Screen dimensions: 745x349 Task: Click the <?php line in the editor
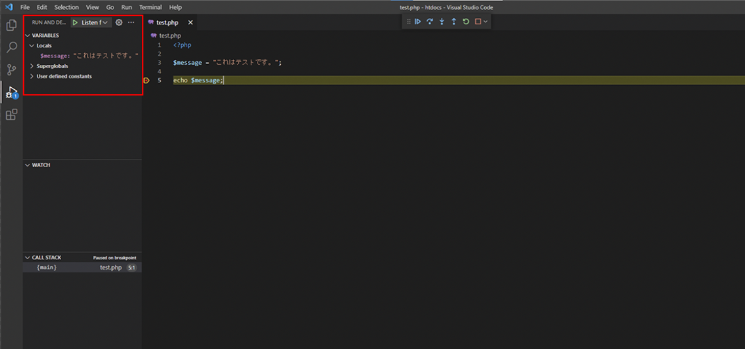(182, 45)
